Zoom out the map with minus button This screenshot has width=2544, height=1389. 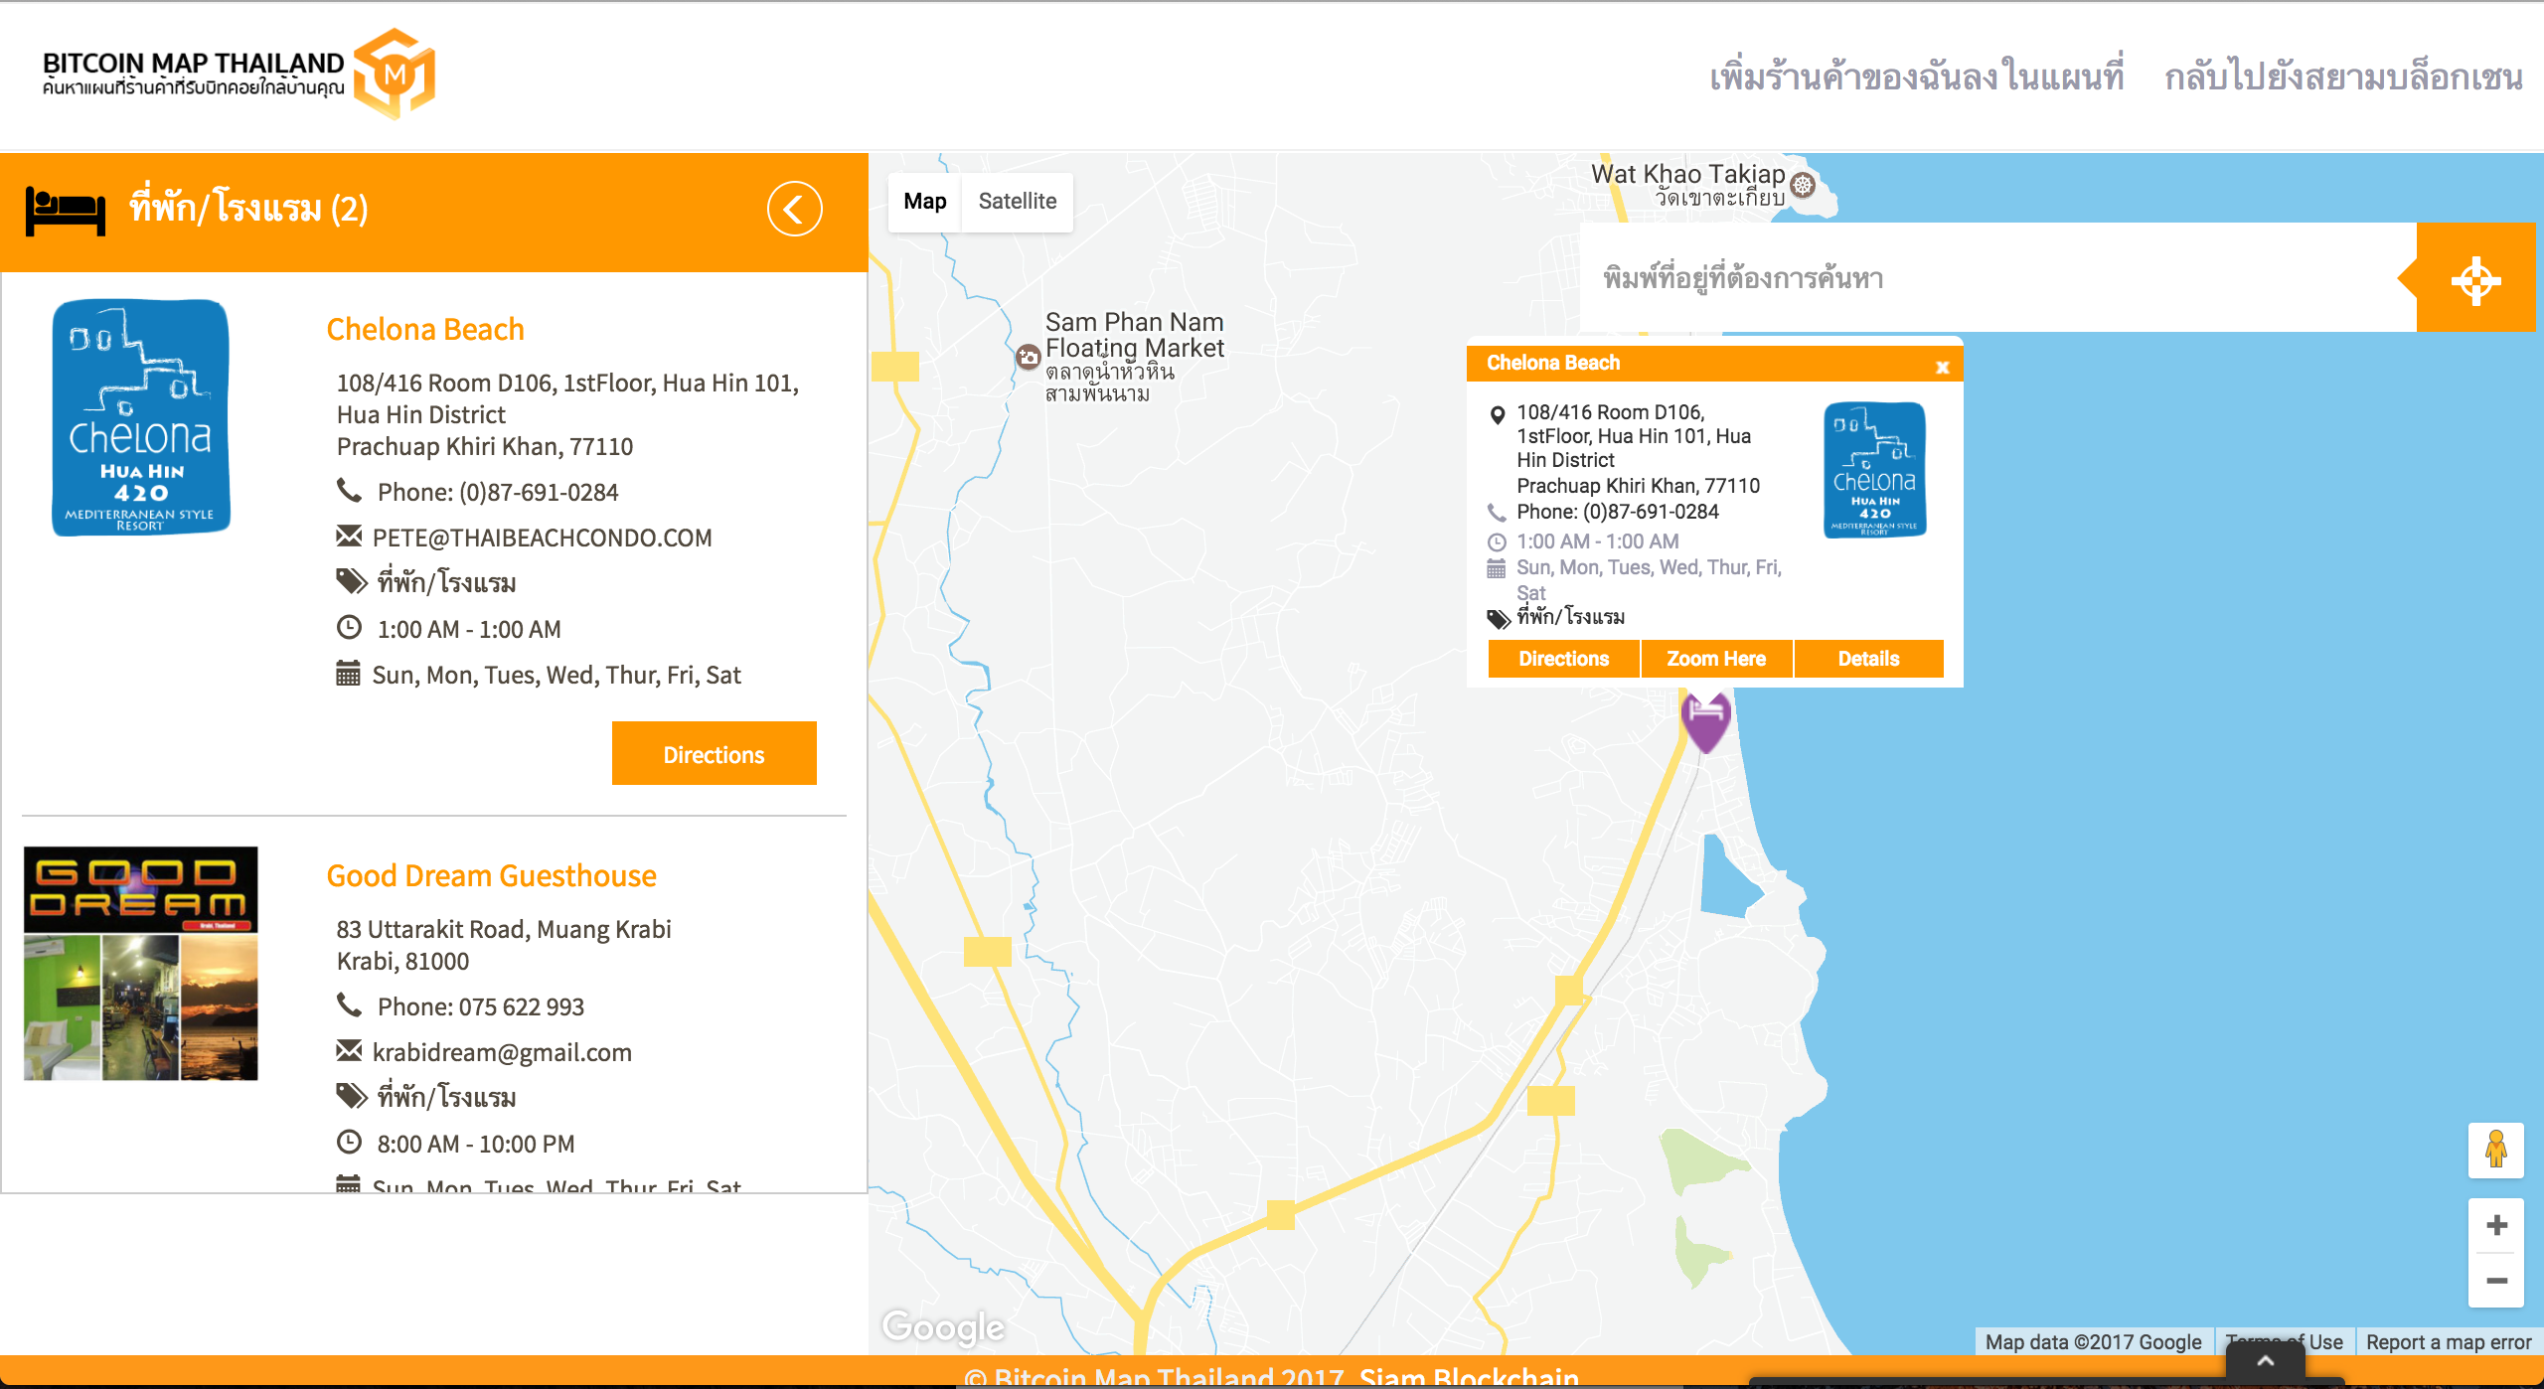pos(2496,1281)
